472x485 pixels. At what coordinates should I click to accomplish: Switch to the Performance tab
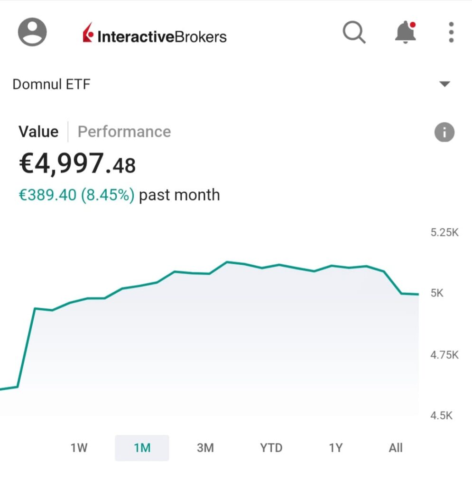pyautogui.click(x=124, y=132)
